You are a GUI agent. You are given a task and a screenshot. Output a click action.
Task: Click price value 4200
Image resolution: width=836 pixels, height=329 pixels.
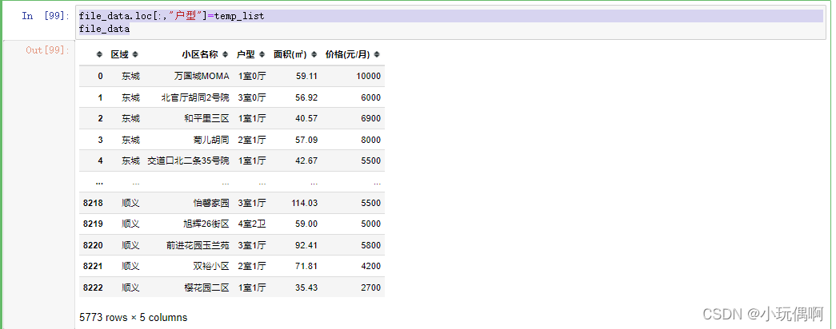tap(370, 266)
